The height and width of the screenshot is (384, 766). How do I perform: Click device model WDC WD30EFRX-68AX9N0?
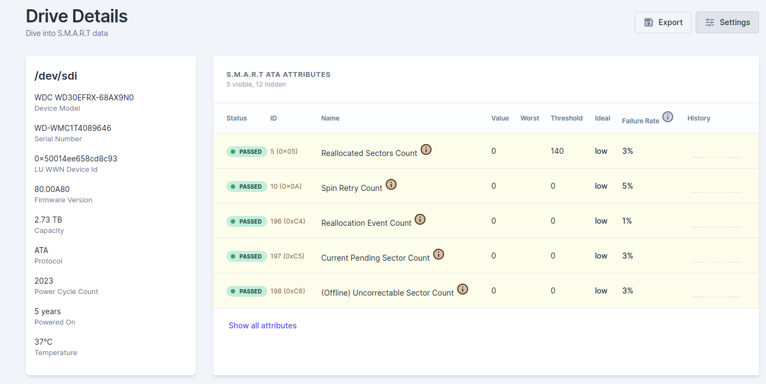tap(84, 98)
